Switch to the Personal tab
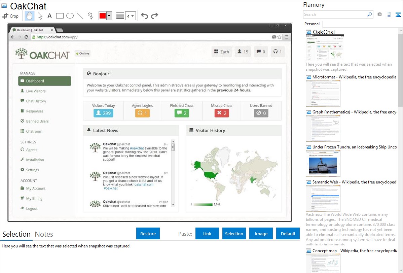 tap(312, 24)
